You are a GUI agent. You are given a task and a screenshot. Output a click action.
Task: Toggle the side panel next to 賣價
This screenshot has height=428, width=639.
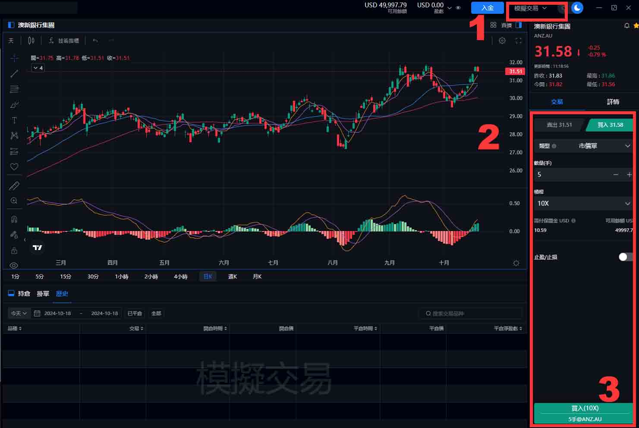519,25
